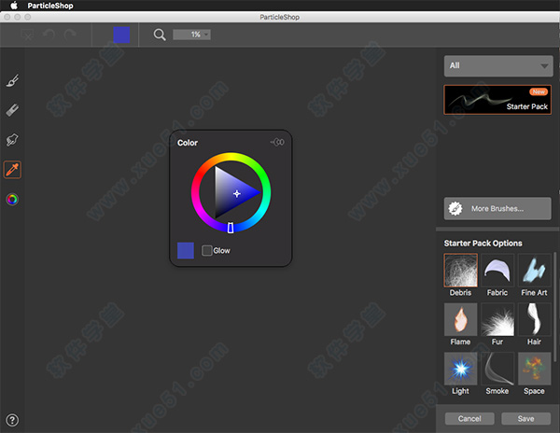
Task: Open the Apple menu
Action: (x=14, y=6)
